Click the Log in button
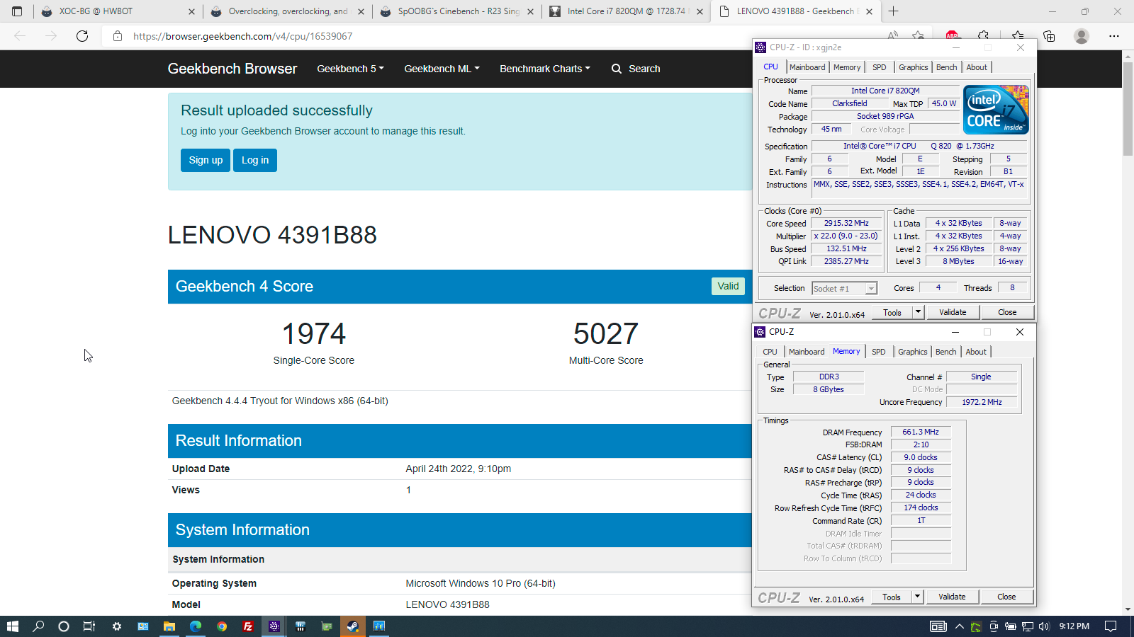This screenshot has width=1134, height=637. (255, 160)
